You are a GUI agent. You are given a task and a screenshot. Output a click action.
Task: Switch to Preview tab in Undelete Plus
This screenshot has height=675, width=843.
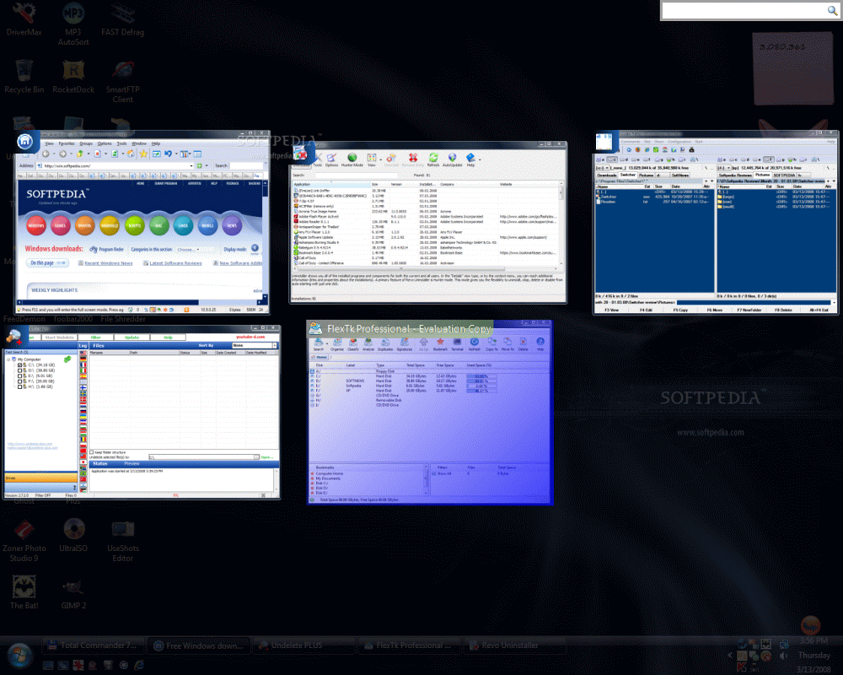(132, 463)
